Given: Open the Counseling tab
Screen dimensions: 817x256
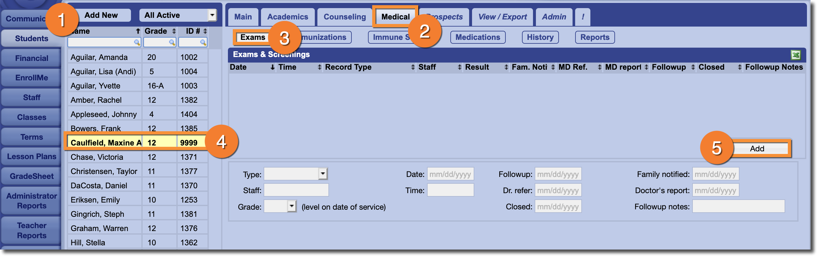Looking at the screenshot, I should point(345,17).
